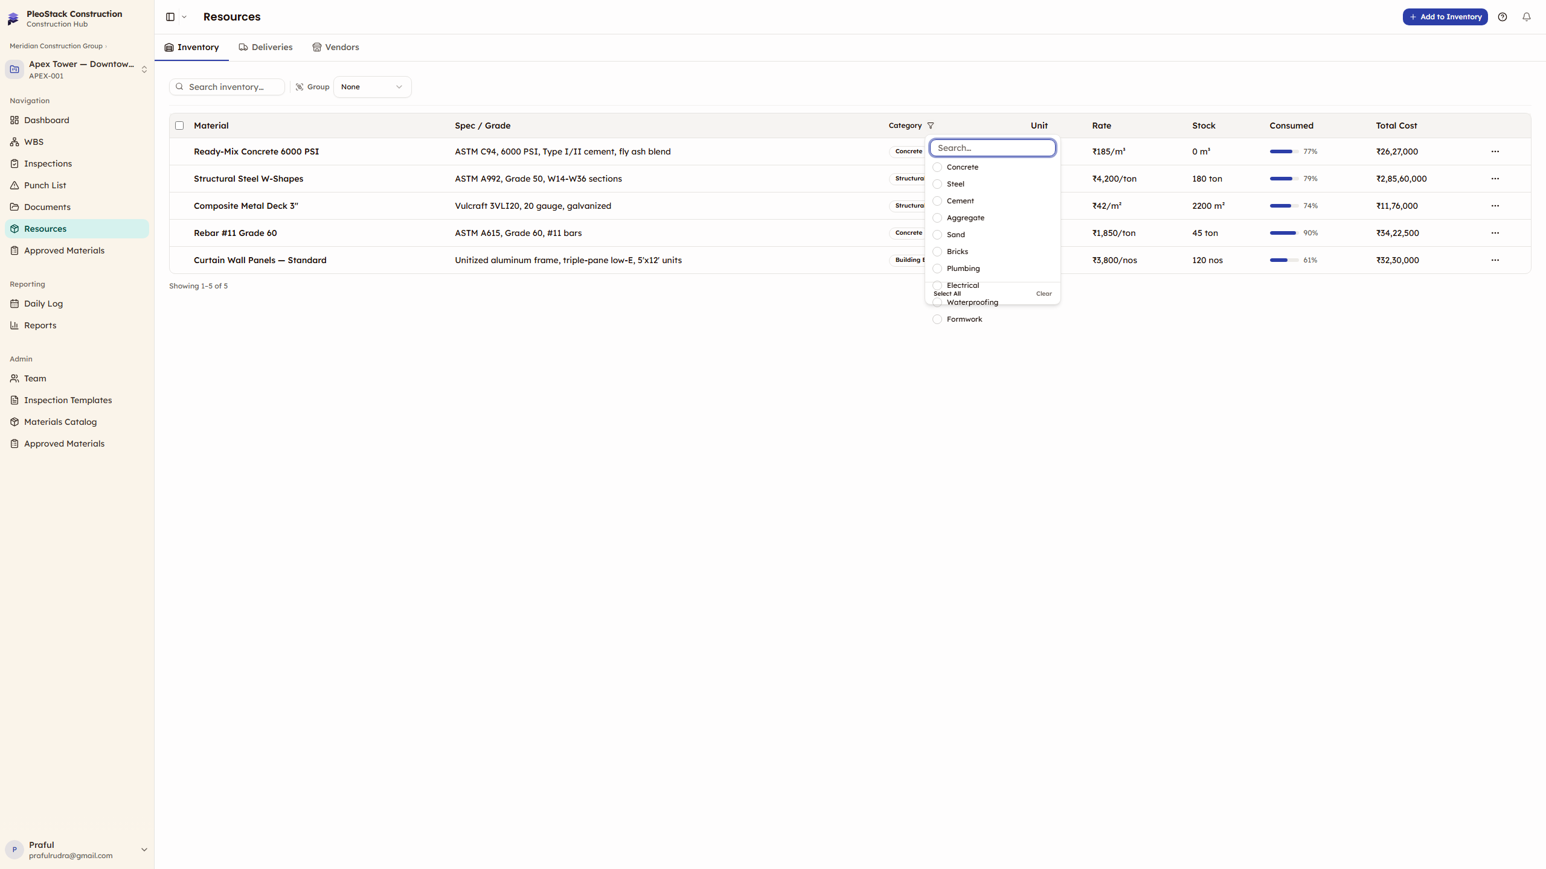This screenshot has height=869, width=1546.
Task: Click the user avatar P icon
Action: [x=14, y=850]
